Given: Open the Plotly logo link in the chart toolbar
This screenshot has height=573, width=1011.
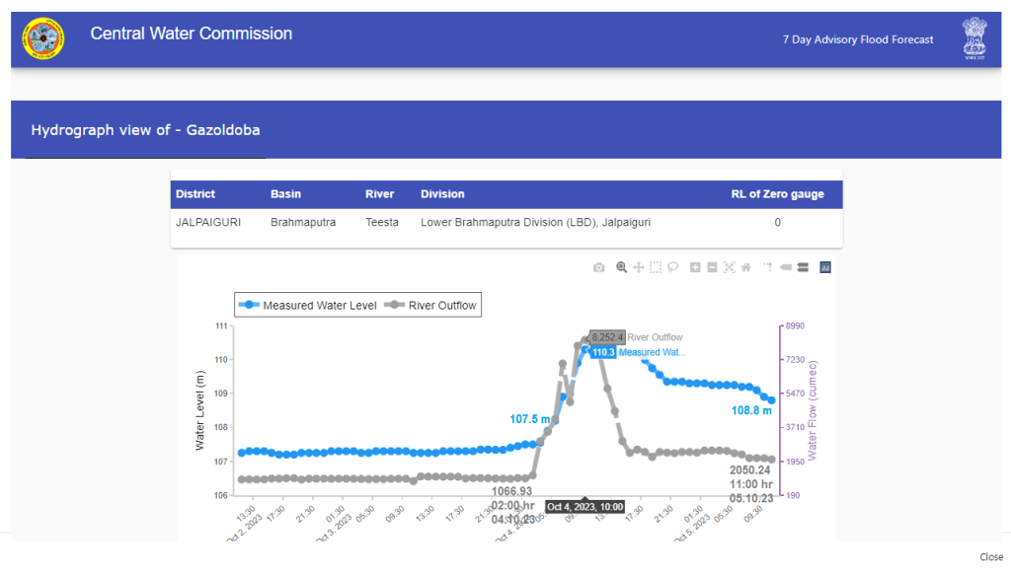Looking at the screenshot, I should pos(825,267).
